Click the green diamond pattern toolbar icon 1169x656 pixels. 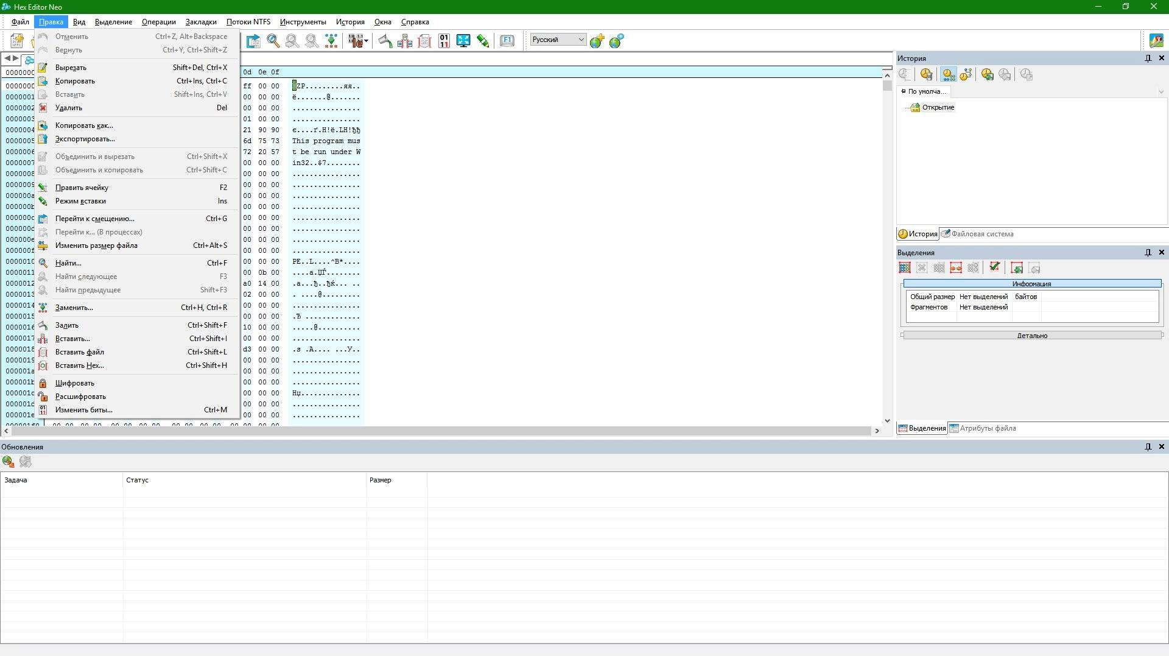331,41
